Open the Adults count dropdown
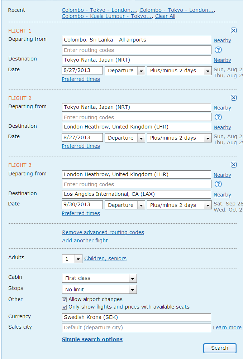The height and width of the screenshot is (359, 243). (x=78, y=259)
